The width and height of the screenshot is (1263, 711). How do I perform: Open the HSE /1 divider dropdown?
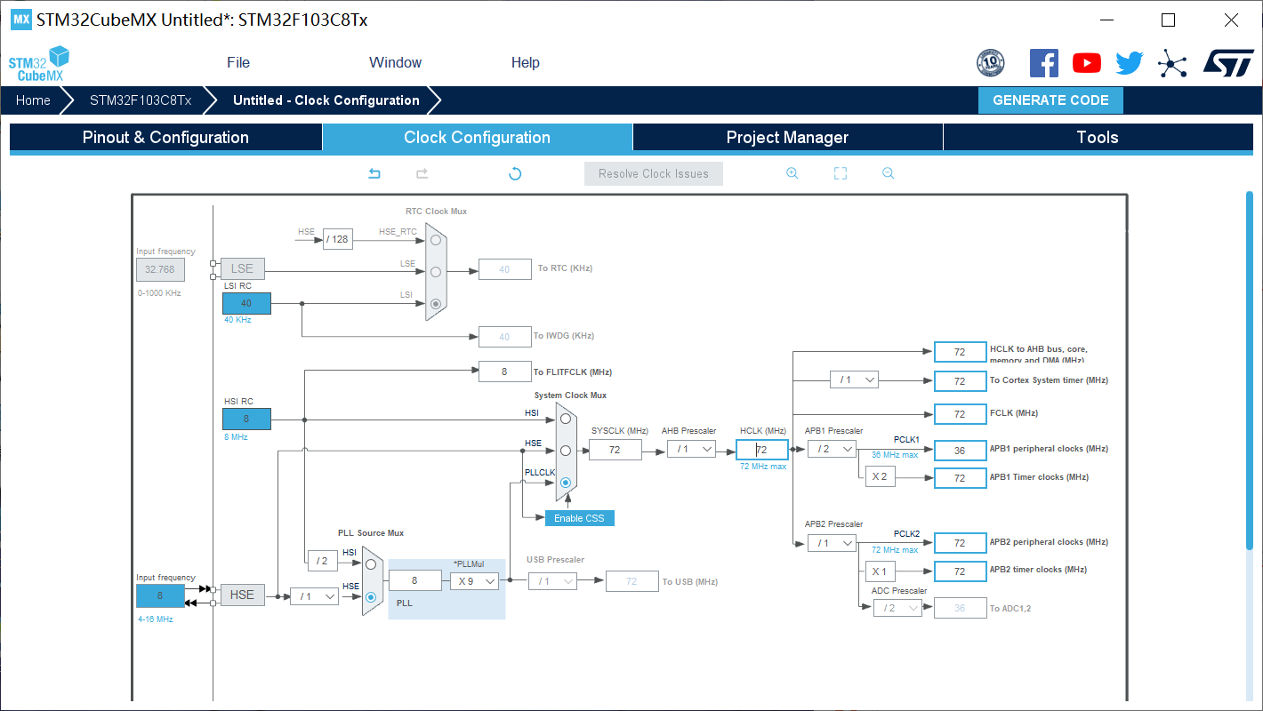[x=314, y=596]
